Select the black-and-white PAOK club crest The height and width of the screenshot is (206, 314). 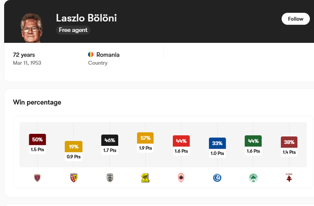point(110,178)
